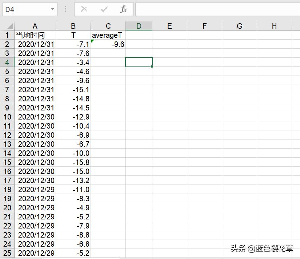This screenshot has height=259, width=300.
Task: Open the Name Box dropdown arrow
Action: (52, 9)
